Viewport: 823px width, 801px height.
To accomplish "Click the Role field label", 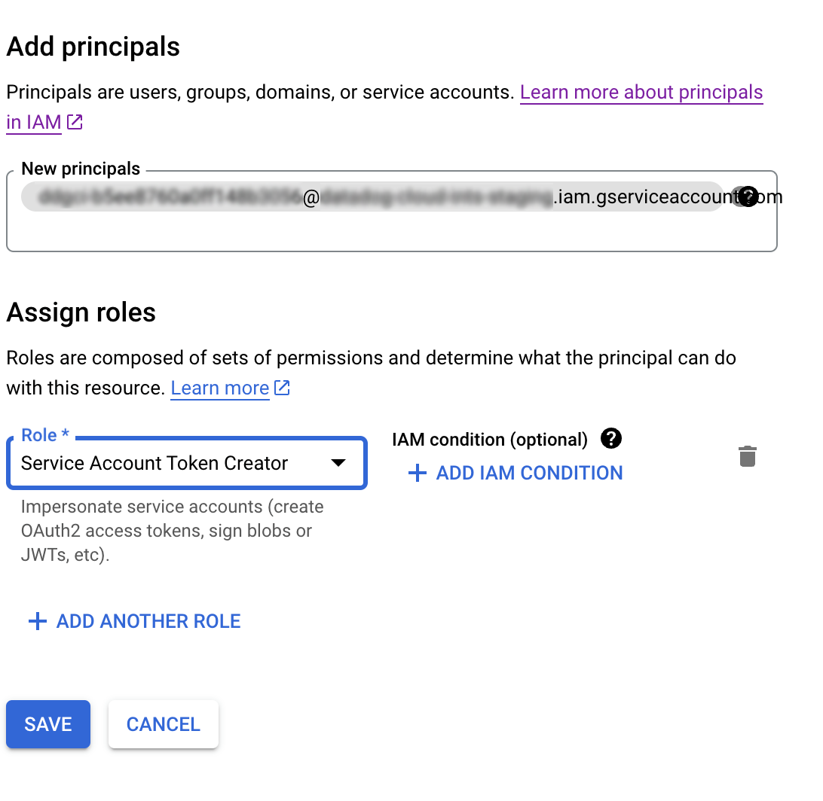I will tap(45, 434).
